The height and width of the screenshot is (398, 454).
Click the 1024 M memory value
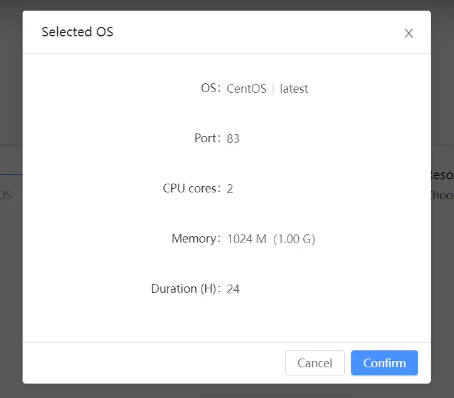coord(247,239)
